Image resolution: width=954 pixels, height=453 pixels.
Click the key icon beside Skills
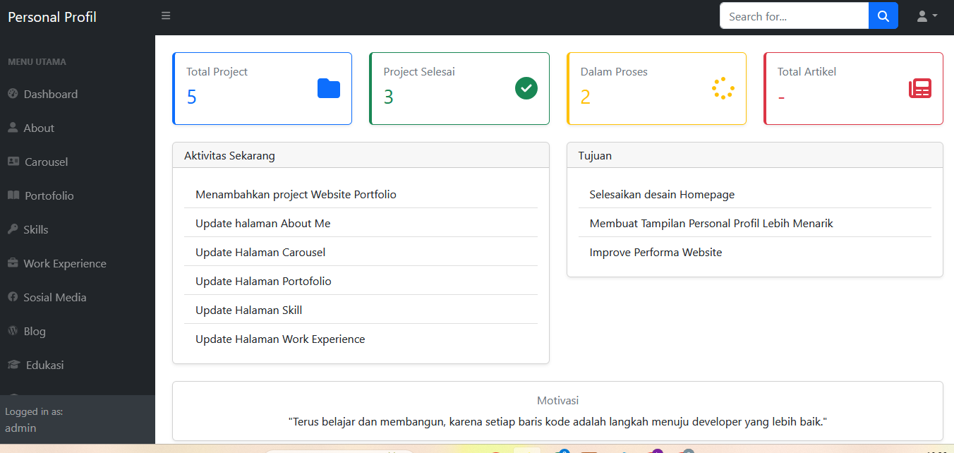[x=13, y=229]
